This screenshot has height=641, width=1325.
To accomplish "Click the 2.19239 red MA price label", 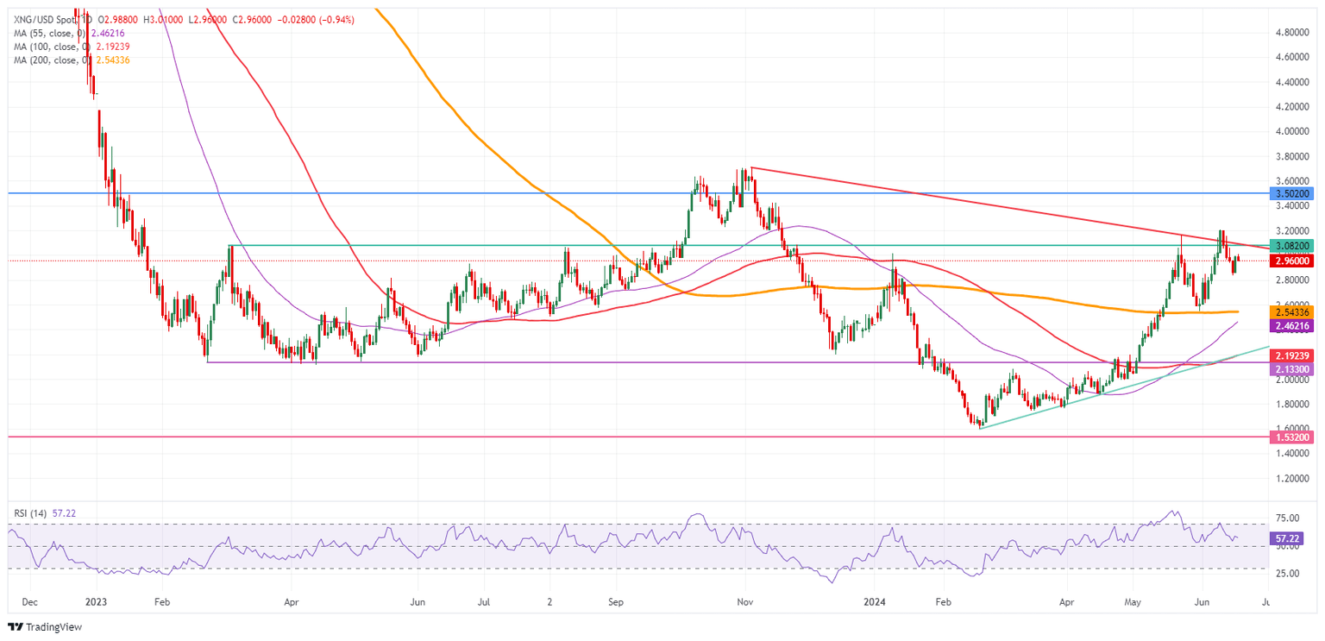I will [x=1292, y=355].
